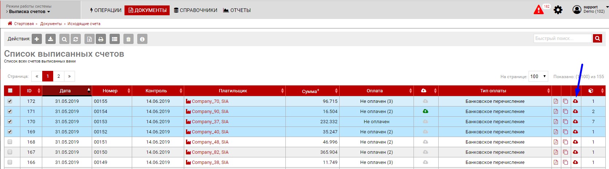Open the 'На странице' 100 rows dropdown
The width and height of the screenshot is (609, 169).
tap(538, 76)
